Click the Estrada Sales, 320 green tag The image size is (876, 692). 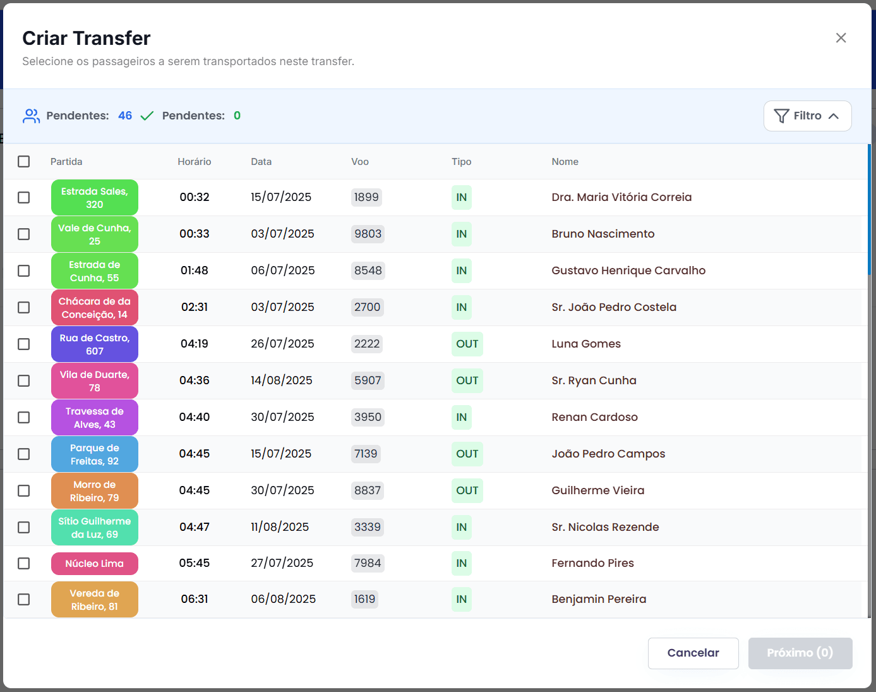coord(95,198)
